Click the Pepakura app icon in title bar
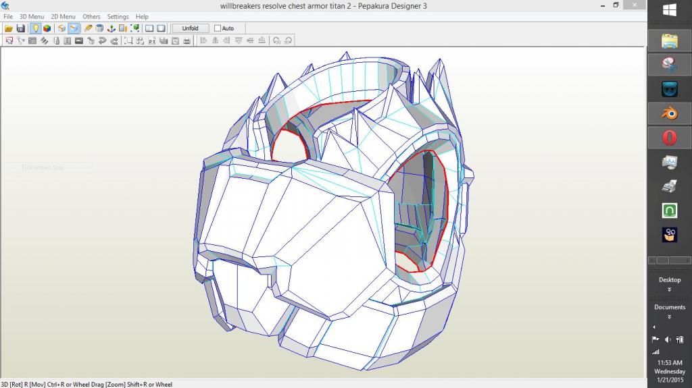 click(x=5, y=5)
